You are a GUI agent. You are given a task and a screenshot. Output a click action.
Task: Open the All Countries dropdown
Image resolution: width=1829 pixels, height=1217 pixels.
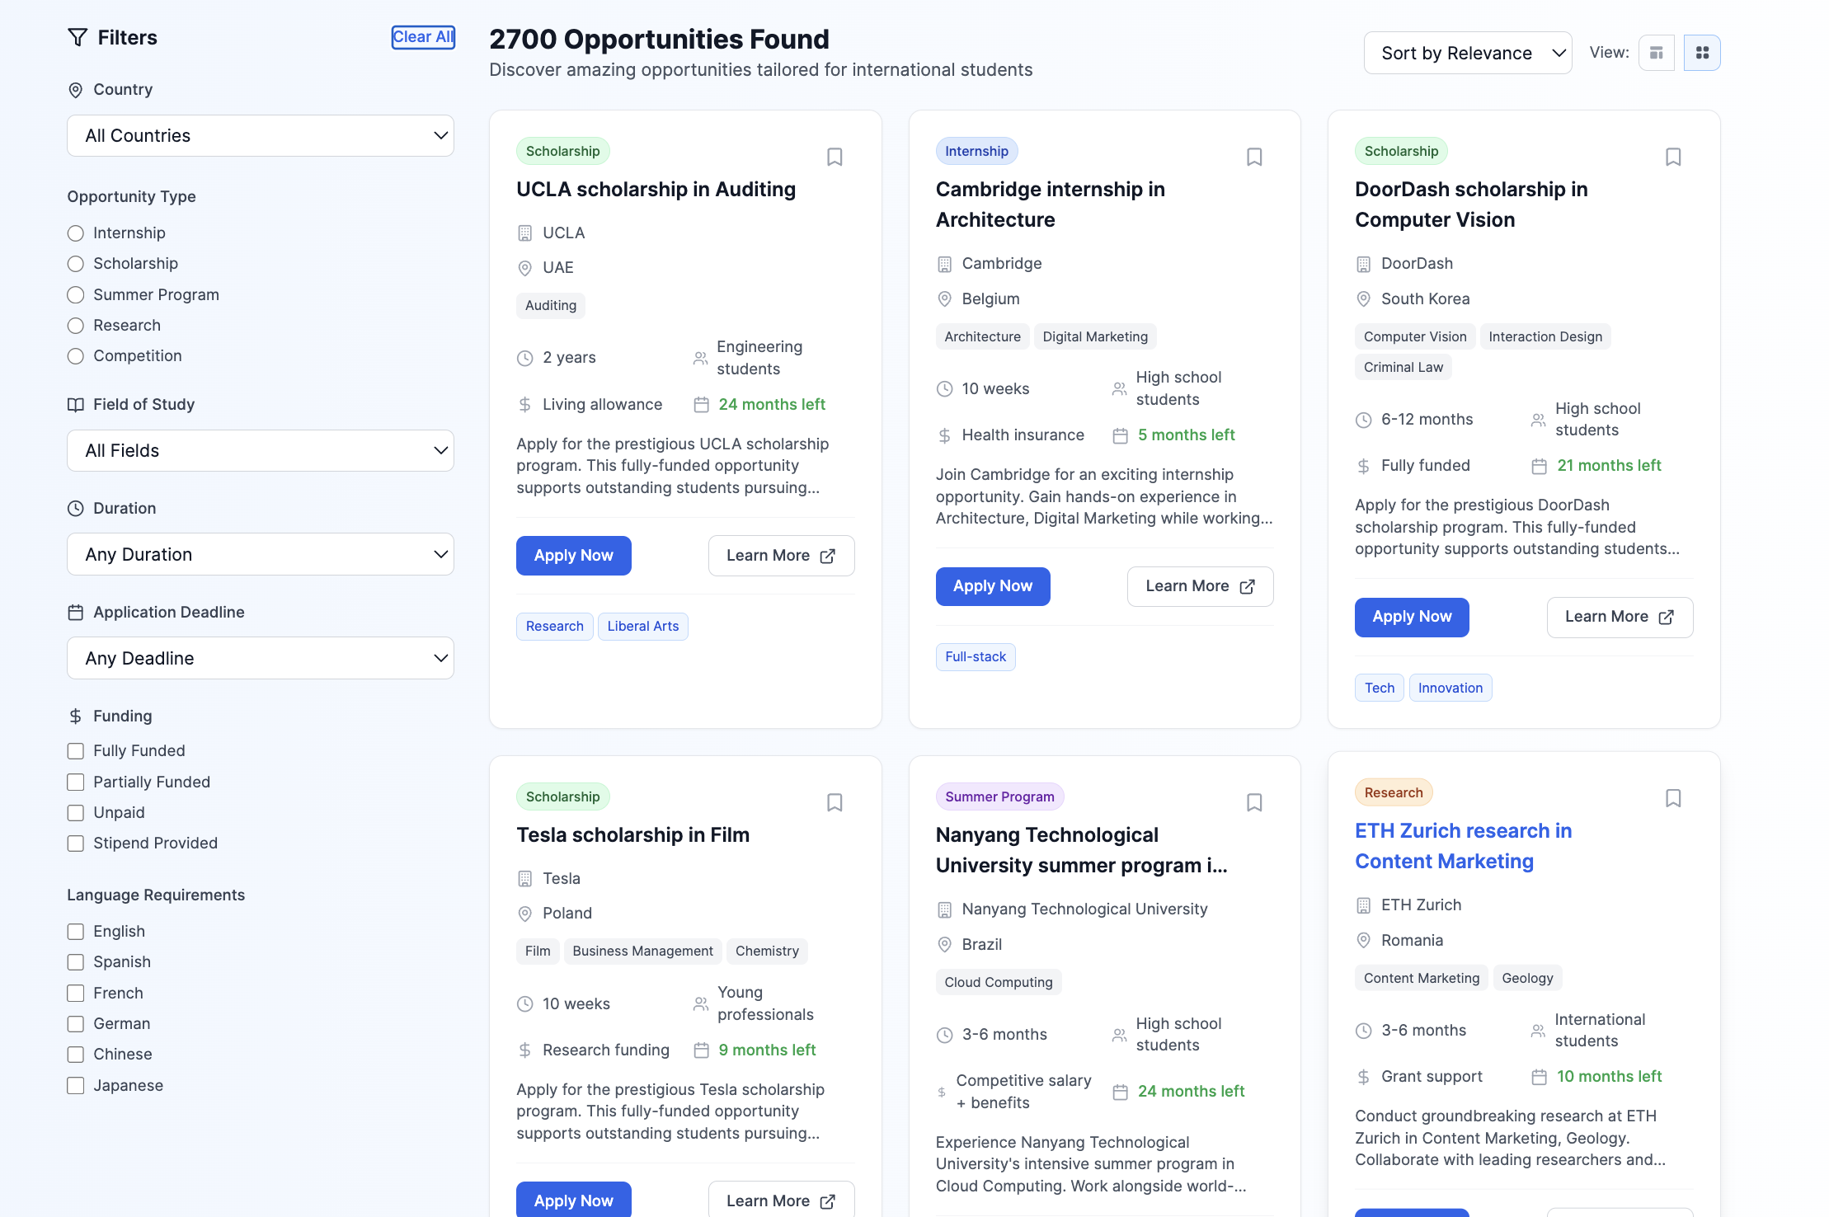(x=261, y=136)
